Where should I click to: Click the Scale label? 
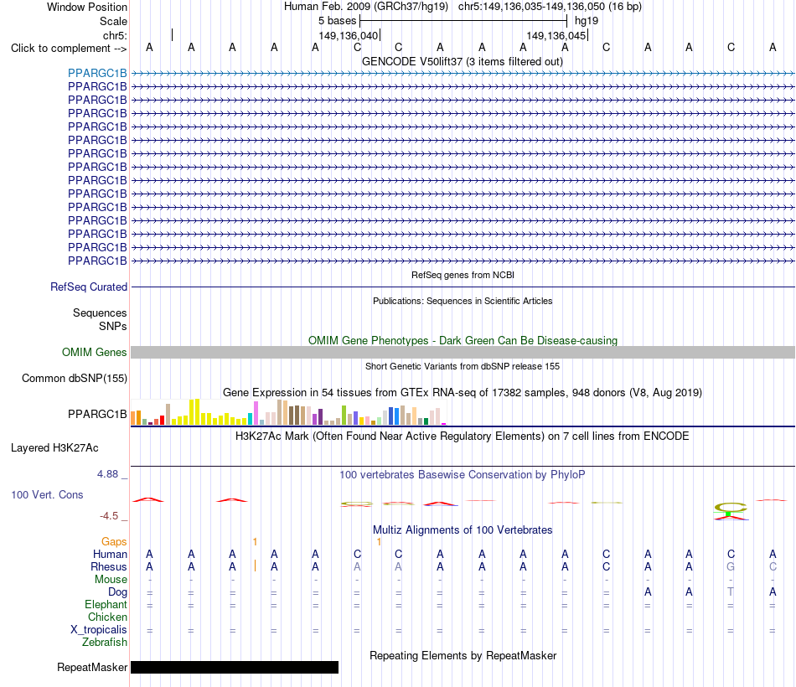(x=113, y=21)
